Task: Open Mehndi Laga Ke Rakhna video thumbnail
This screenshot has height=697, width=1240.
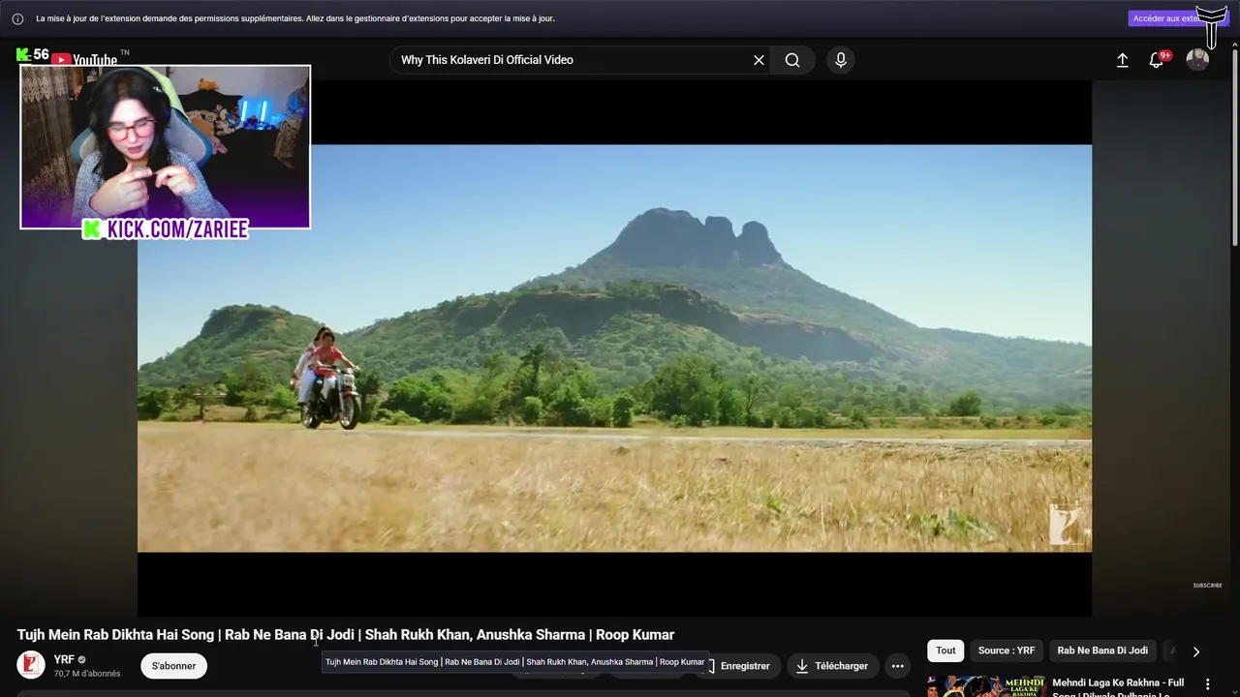Action: 986,686
